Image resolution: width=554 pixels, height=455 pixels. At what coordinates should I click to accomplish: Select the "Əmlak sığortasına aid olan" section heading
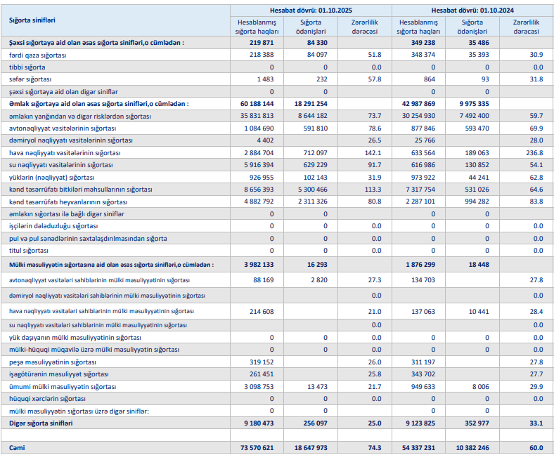98,103
